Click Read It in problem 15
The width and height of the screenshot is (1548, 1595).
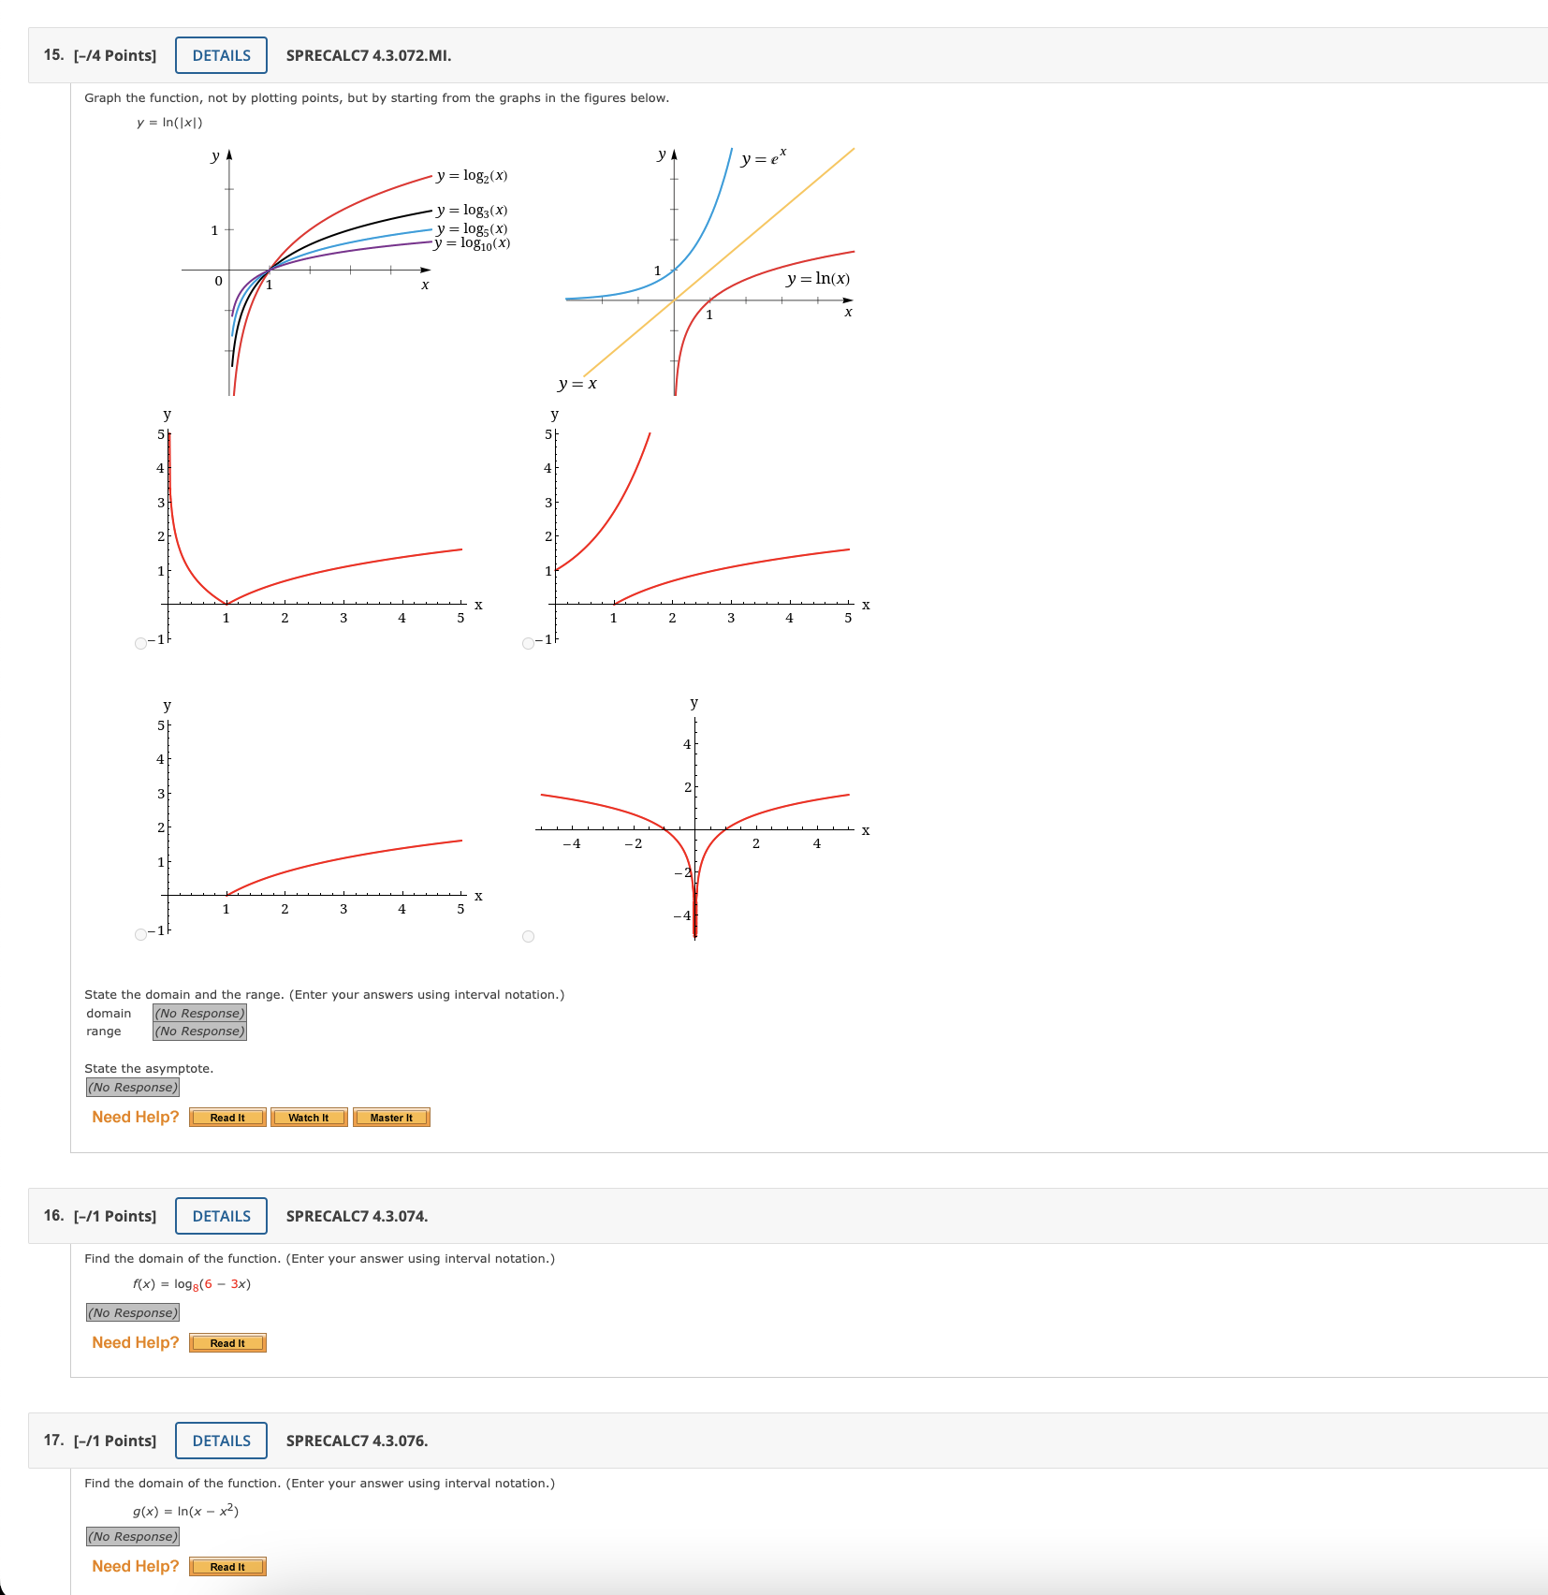[x=226, y=1117]
